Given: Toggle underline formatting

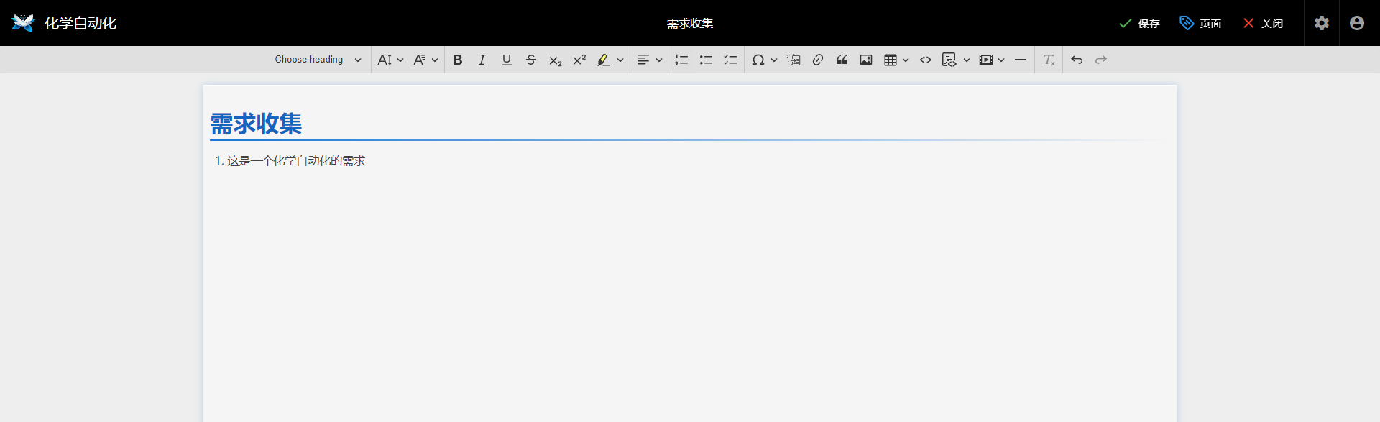Looking at the screenshot, I should tap(506, 60).
